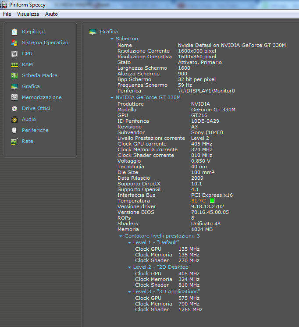Collapse the Schermo section
This screenshot has height=327, width=299.
click(112, 39)
